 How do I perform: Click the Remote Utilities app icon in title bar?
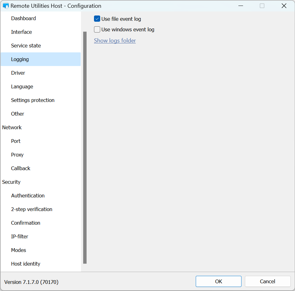tap(6, 6)
